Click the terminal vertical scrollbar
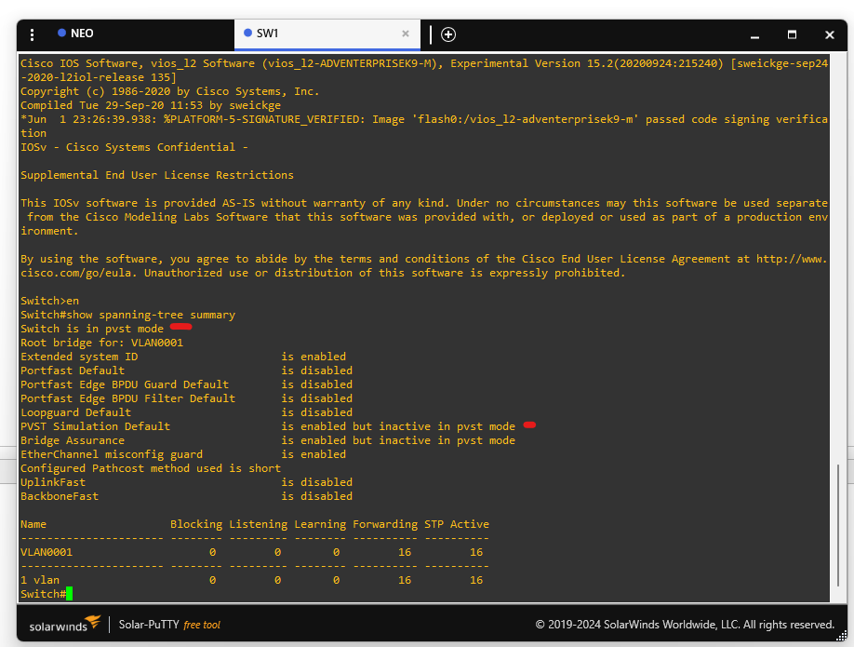 (837, 524)
